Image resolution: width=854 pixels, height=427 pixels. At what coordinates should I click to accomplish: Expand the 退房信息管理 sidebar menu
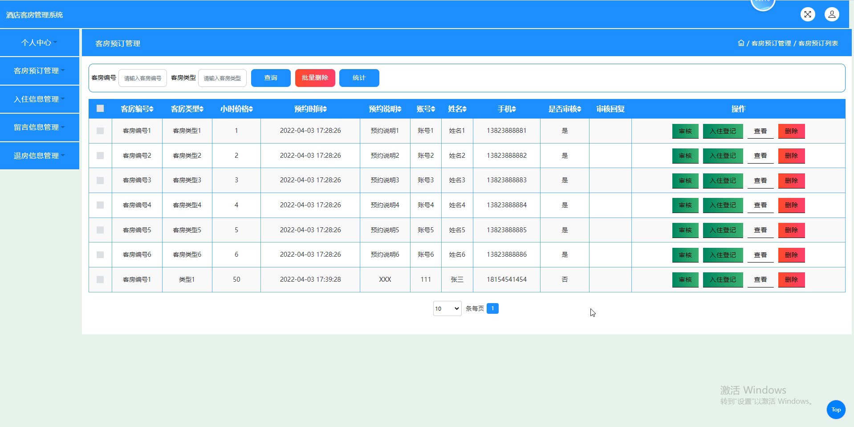pos(39,156)
